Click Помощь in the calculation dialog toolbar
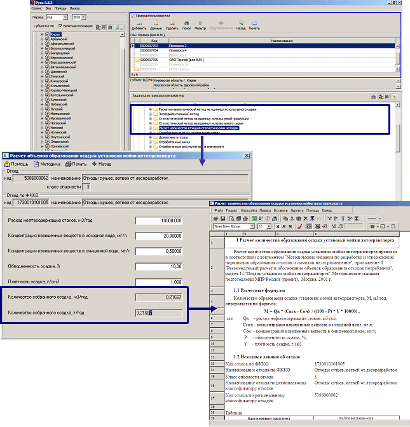Viewport: 410px width, 427px height. [17, 163]
